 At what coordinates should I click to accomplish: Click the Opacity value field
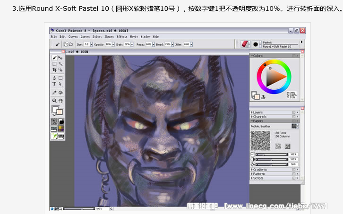[x=108, y=44]
